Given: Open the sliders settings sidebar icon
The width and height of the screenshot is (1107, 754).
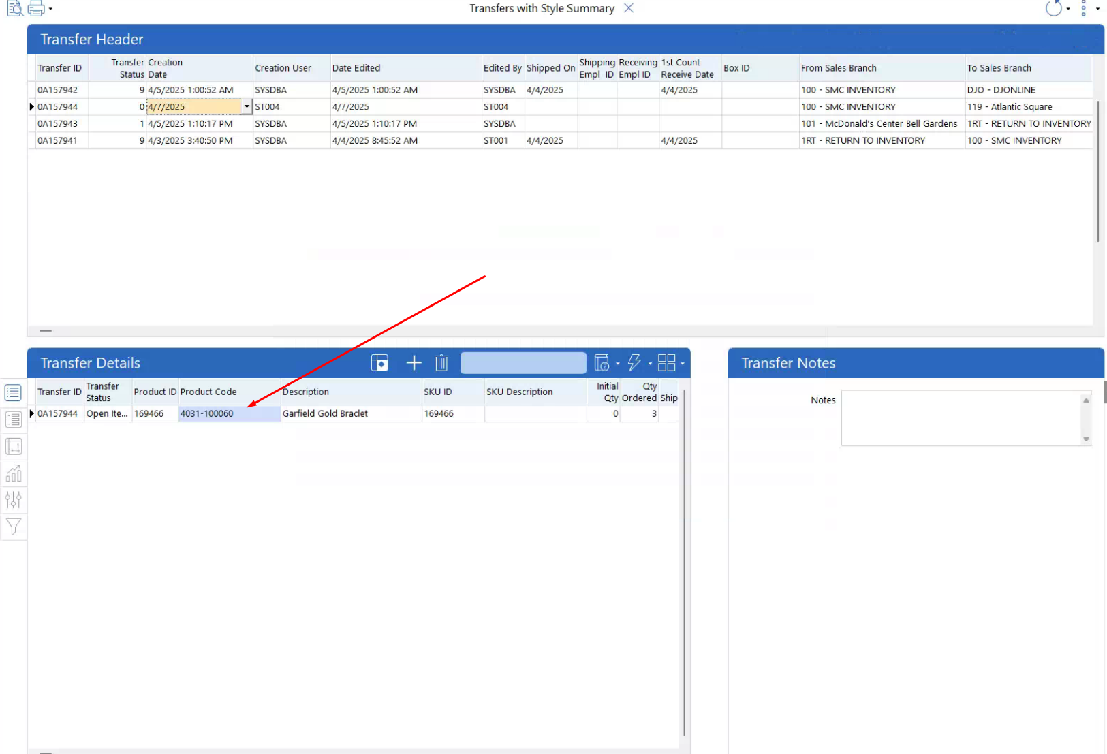Looking at the screenshot, I should [x=13, y=500].
